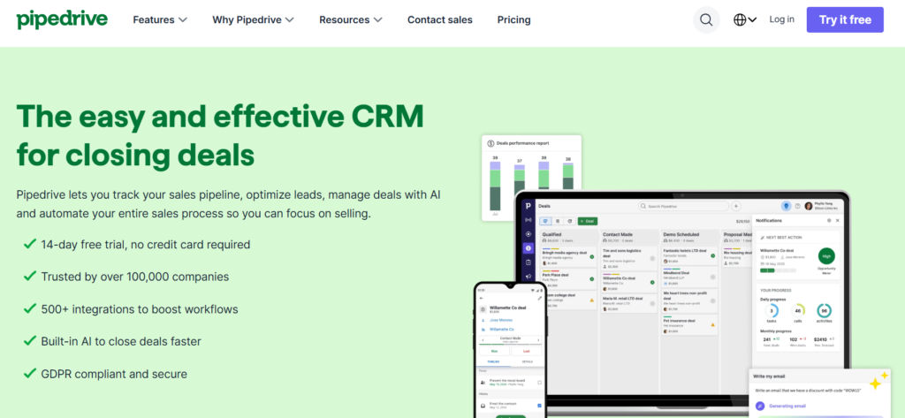
Task: Click the Try it free button
Action: pos(845,19)
